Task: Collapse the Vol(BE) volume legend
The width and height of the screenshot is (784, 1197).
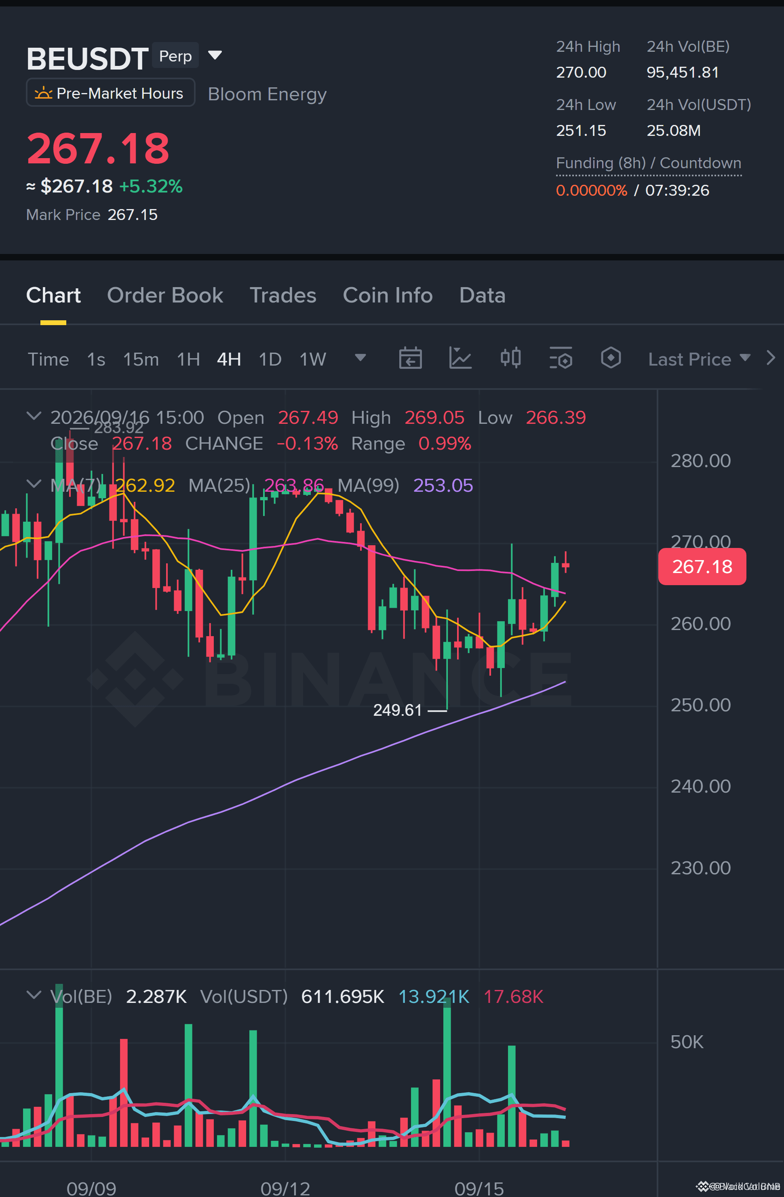Action: [34, 995]
